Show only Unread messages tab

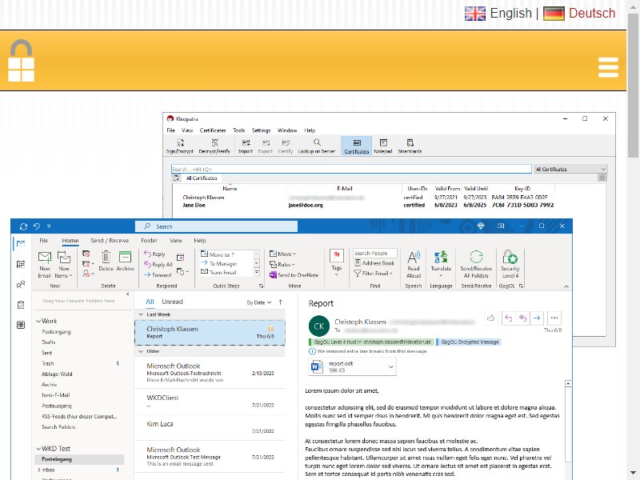pos(172,302)
